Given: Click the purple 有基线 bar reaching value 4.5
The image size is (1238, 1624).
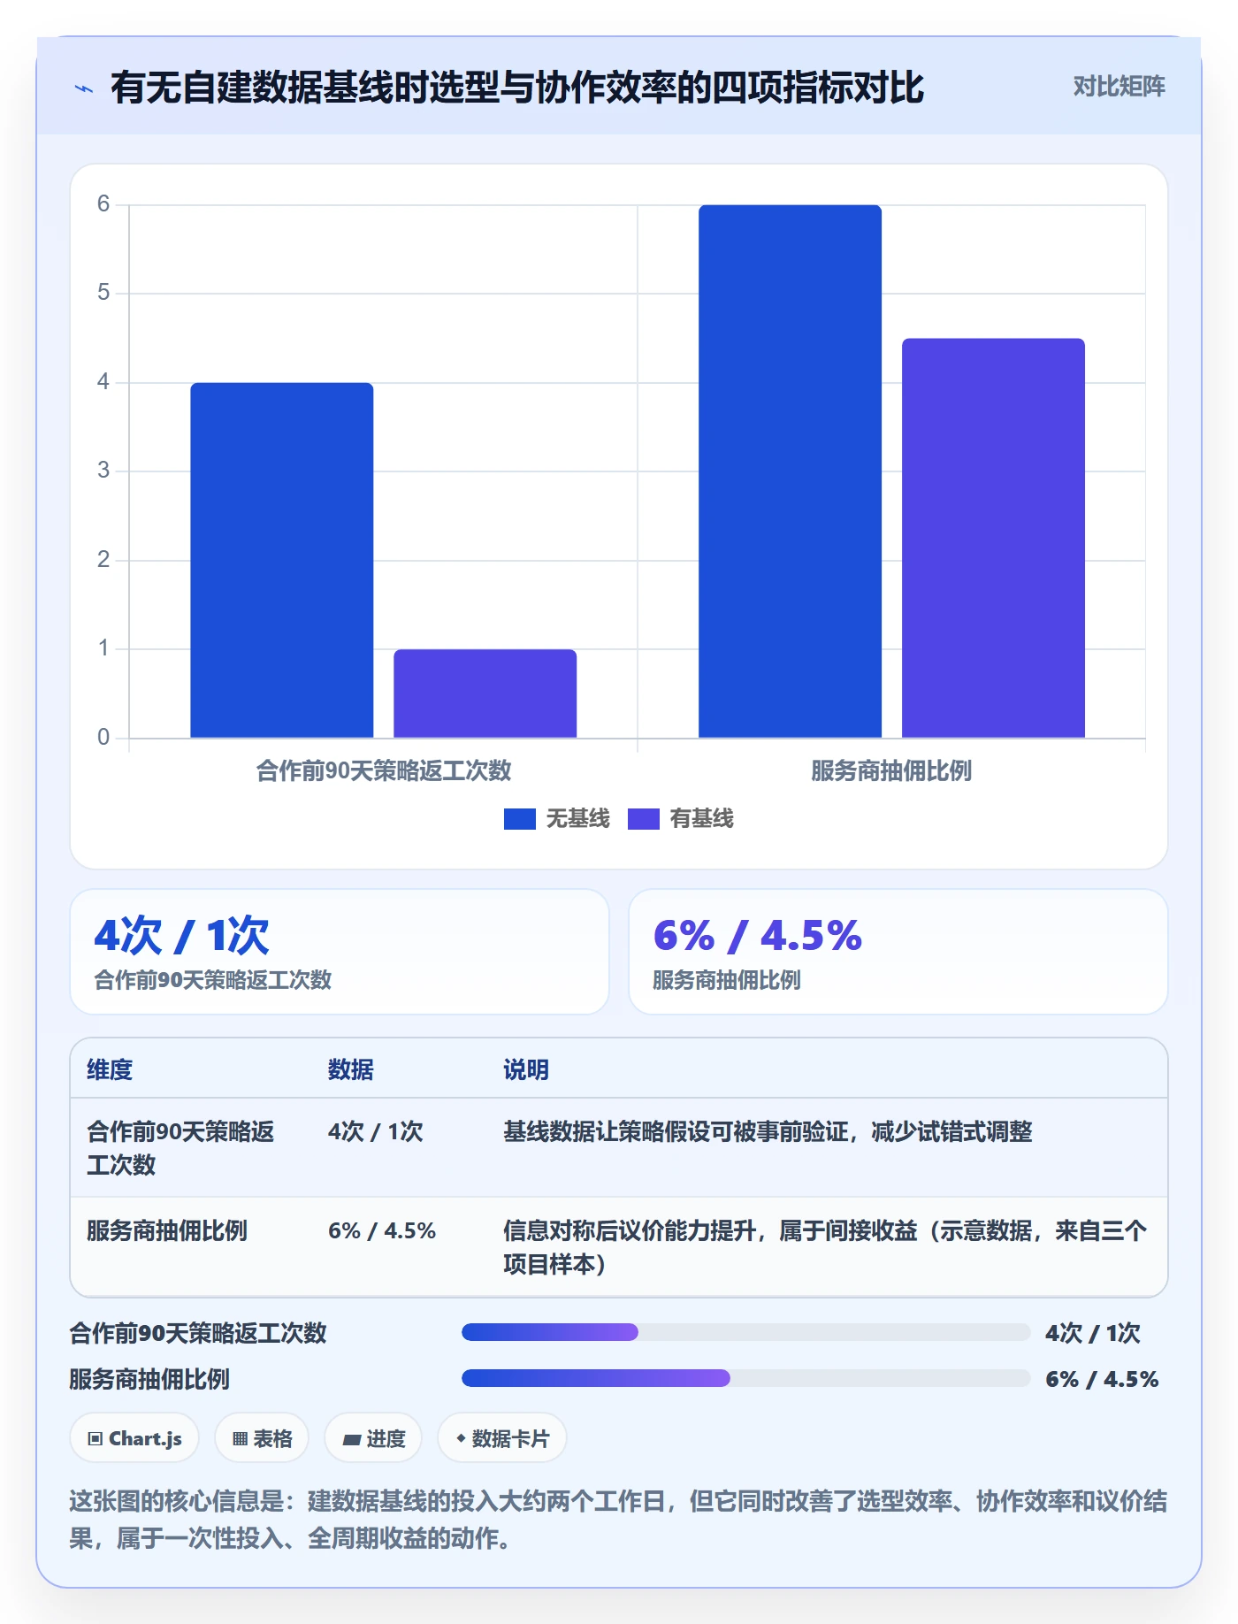Looking at the screenshot, I should pos(994,538).
